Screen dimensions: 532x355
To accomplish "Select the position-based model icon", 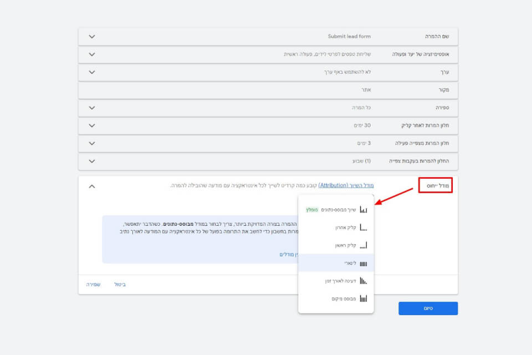I will pos(364,298).
